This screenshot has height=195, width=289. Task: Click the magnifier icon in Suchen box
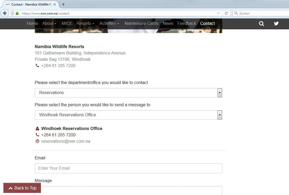[236, 13]
